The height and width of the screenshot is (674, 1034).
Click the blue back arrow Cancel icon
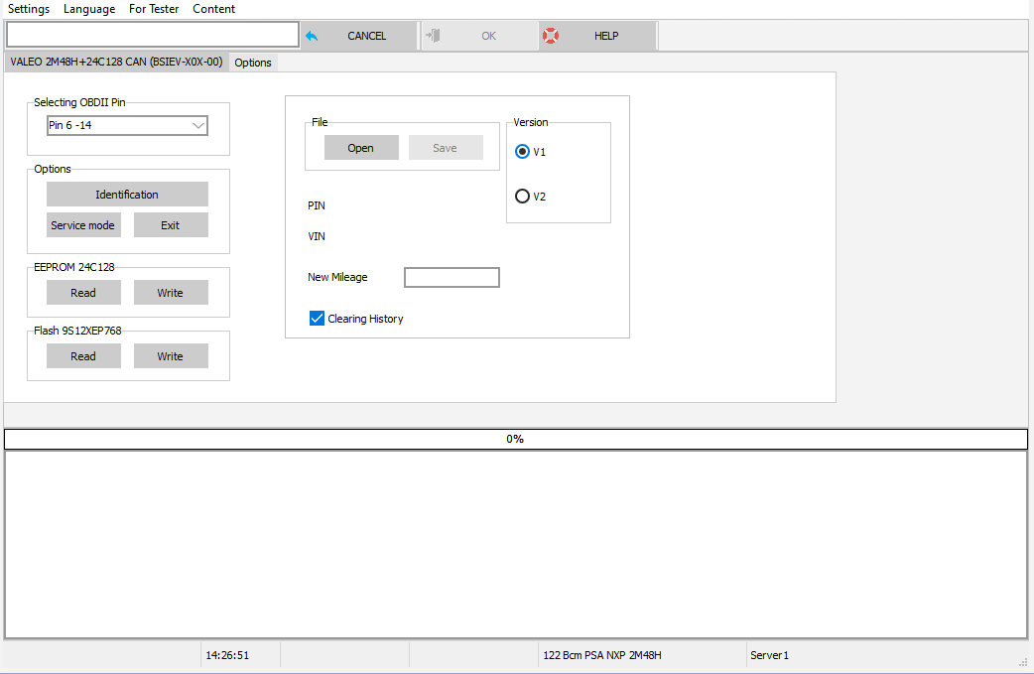point(312,36)
